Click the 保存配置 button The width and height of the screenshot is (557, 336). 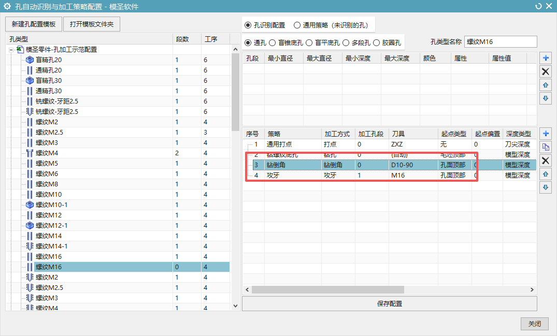389,304
